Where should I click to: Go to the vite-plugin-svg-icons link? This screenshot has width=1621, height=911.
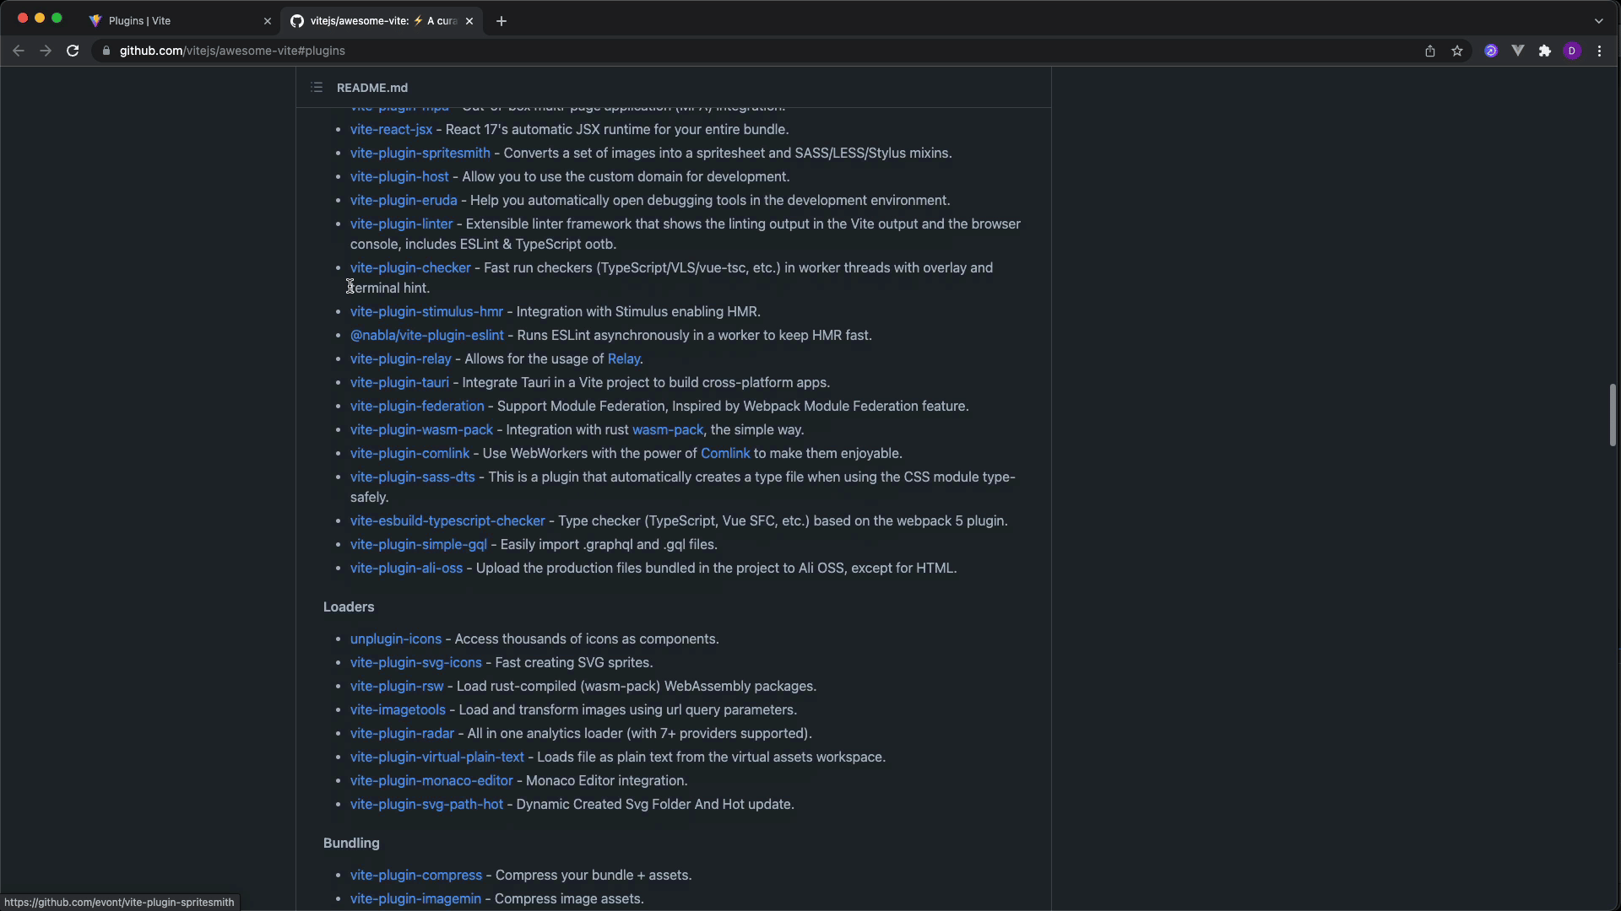coord(416,662)
